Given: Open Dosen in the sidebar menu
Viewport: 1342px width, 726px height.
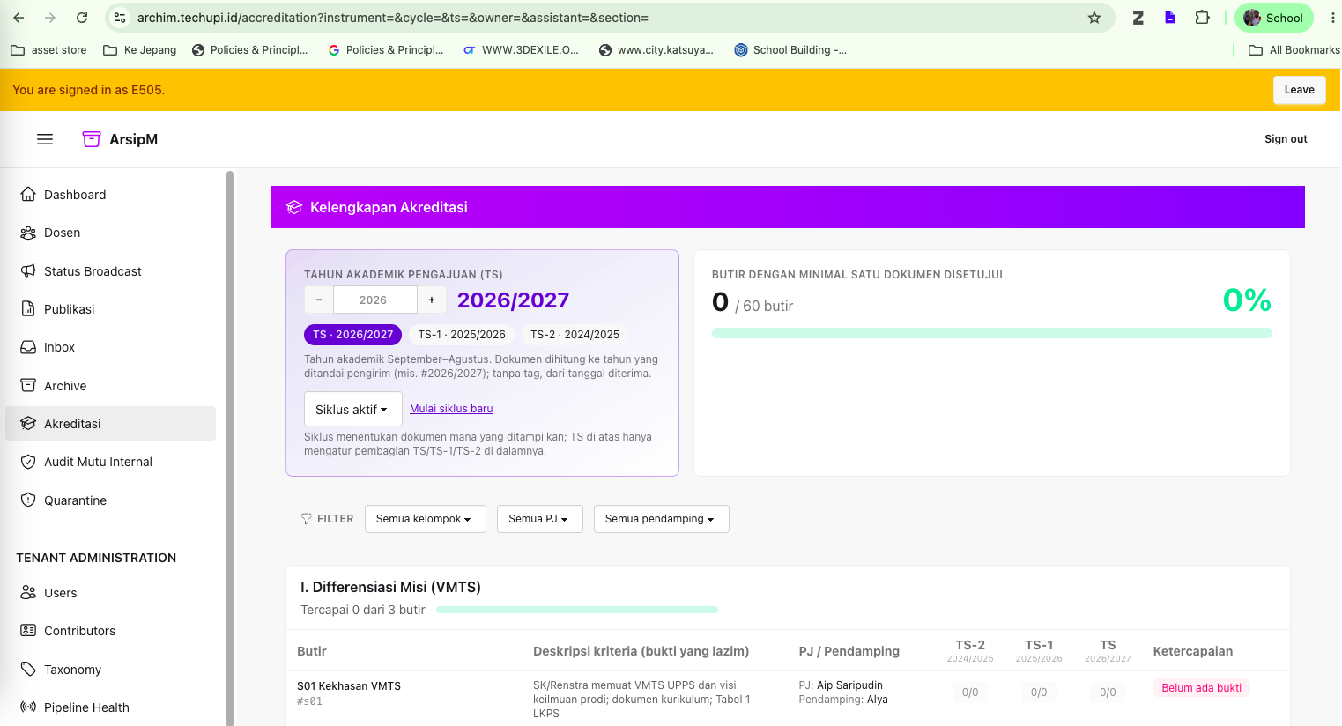Looking at the screenshot, I should click(111, 233).
